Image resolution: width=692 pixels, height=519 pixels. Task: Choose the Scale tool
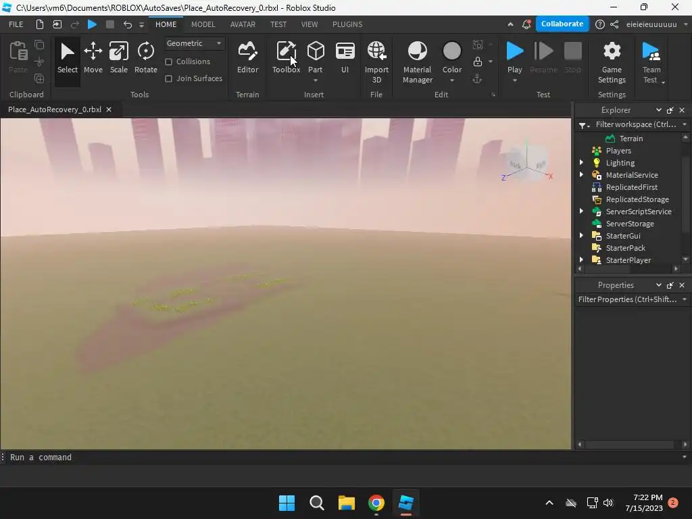point(119,58)
